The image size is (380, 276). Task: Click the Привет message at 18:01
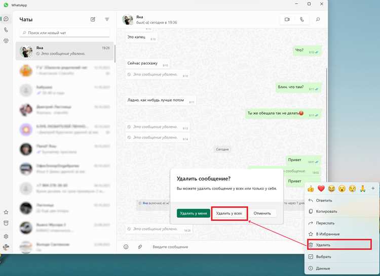click(303, 160)
